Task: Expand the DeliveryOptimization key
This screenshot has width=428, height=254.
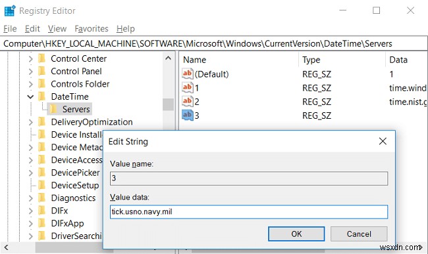Action: pos(30,122)
